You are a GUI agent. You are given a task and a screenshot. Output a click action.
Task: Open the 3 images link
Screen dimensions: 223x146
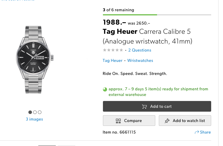pos(34,119)
